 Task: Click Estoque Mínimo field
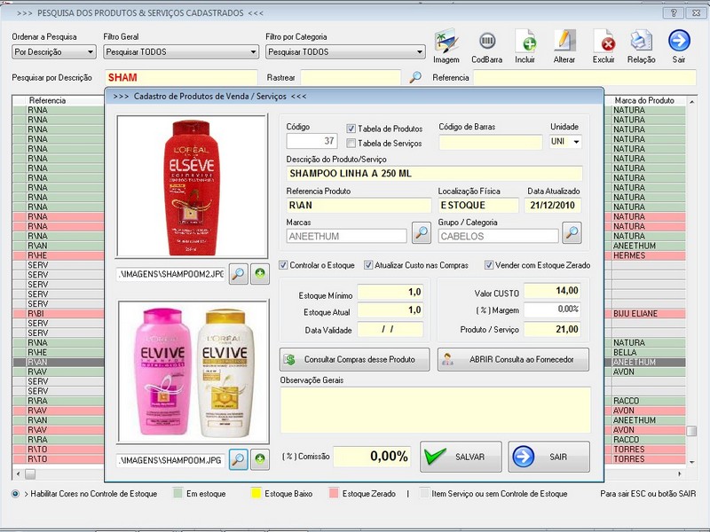[390, 292]
